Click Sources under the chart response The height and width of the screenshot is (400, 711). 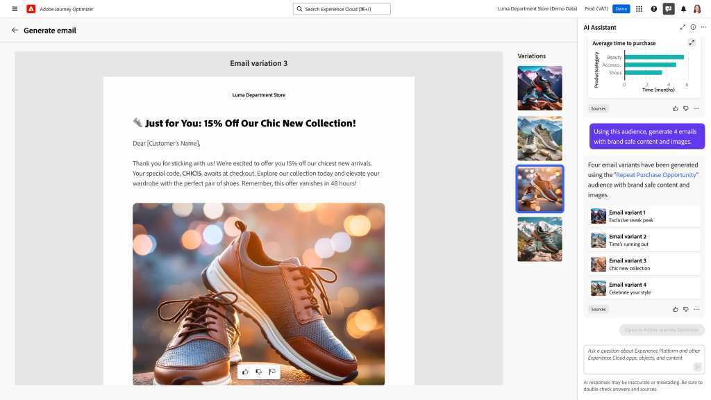(x=598, y=108)
